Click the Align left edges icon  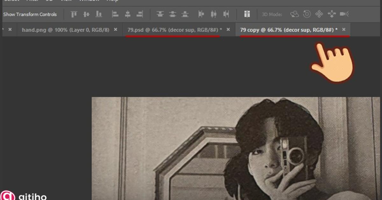115,14
